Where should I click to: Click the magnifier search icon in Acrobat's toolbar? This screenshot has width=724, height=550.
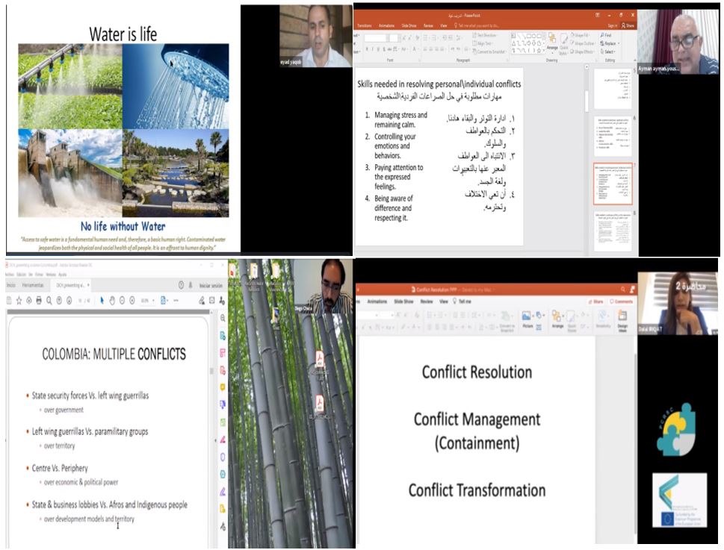[49, 301]
